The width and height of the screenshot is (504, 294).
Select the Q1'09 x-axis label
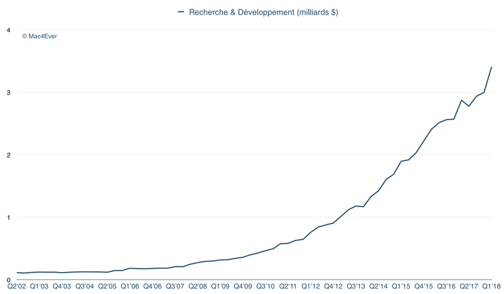(220, 286)
